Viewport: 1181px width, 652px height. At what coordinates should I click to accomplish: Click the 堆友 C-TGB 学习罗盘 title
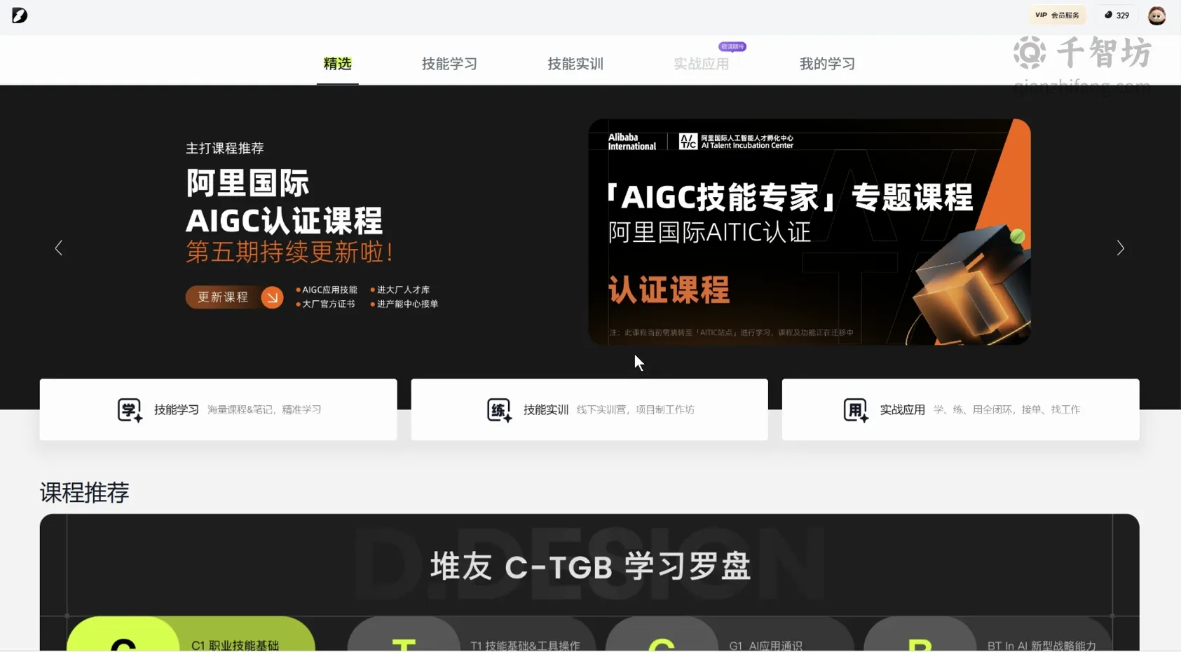(590, 566)
